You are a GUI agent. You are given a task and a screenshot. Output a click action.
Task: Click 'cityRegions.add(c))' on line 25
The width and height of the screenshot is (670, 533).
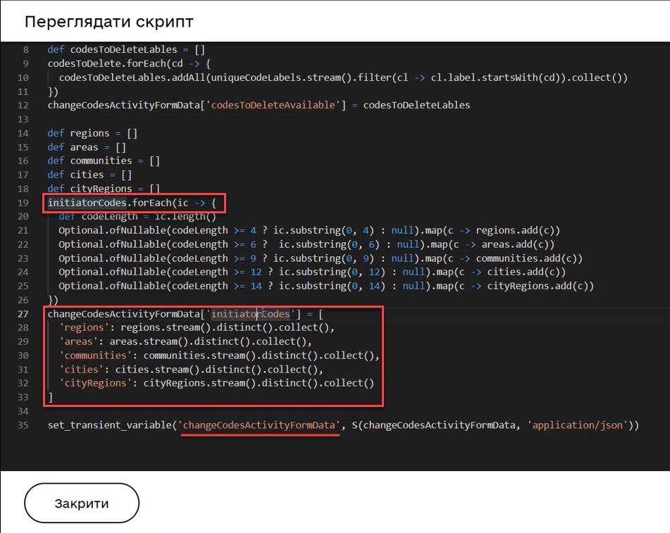(540, 286)
